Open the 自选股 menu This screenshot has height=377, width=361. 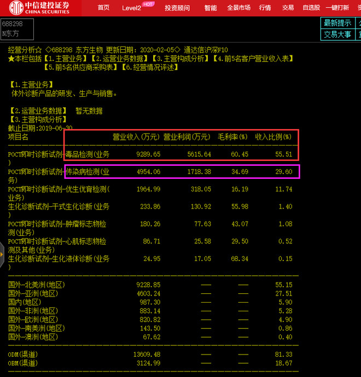pyautogui.click(x=311, y=8)
